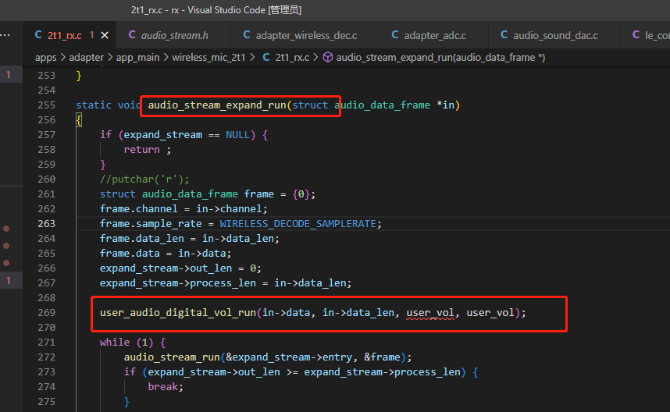Click 'expand_stream->out_len = 0;' line

tap(180, 268)
